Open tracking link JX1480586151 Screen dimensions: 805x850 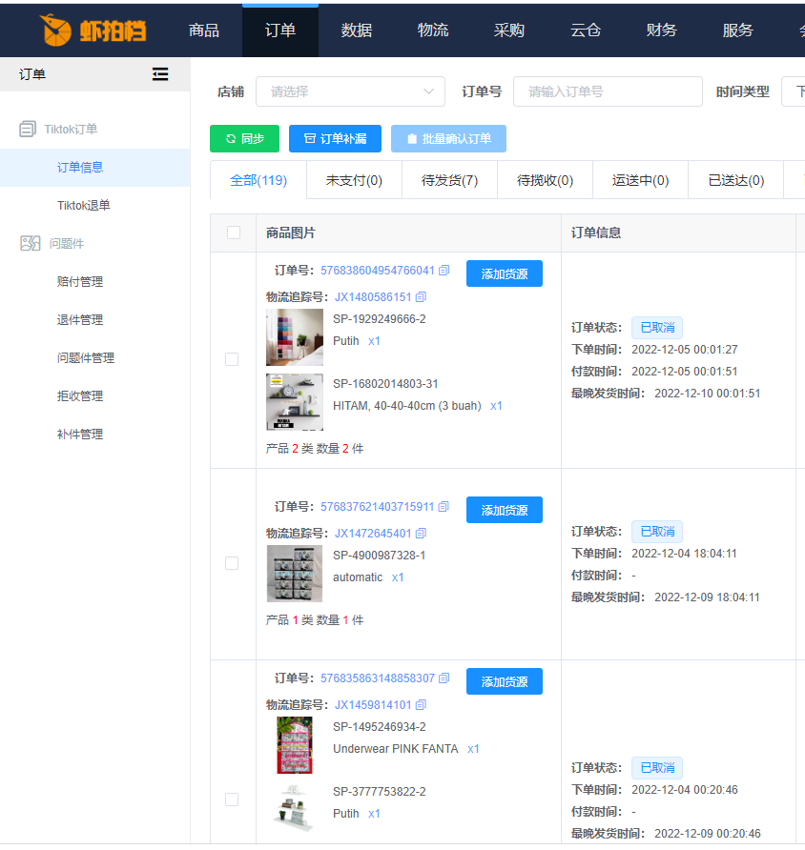pos(373,297)
